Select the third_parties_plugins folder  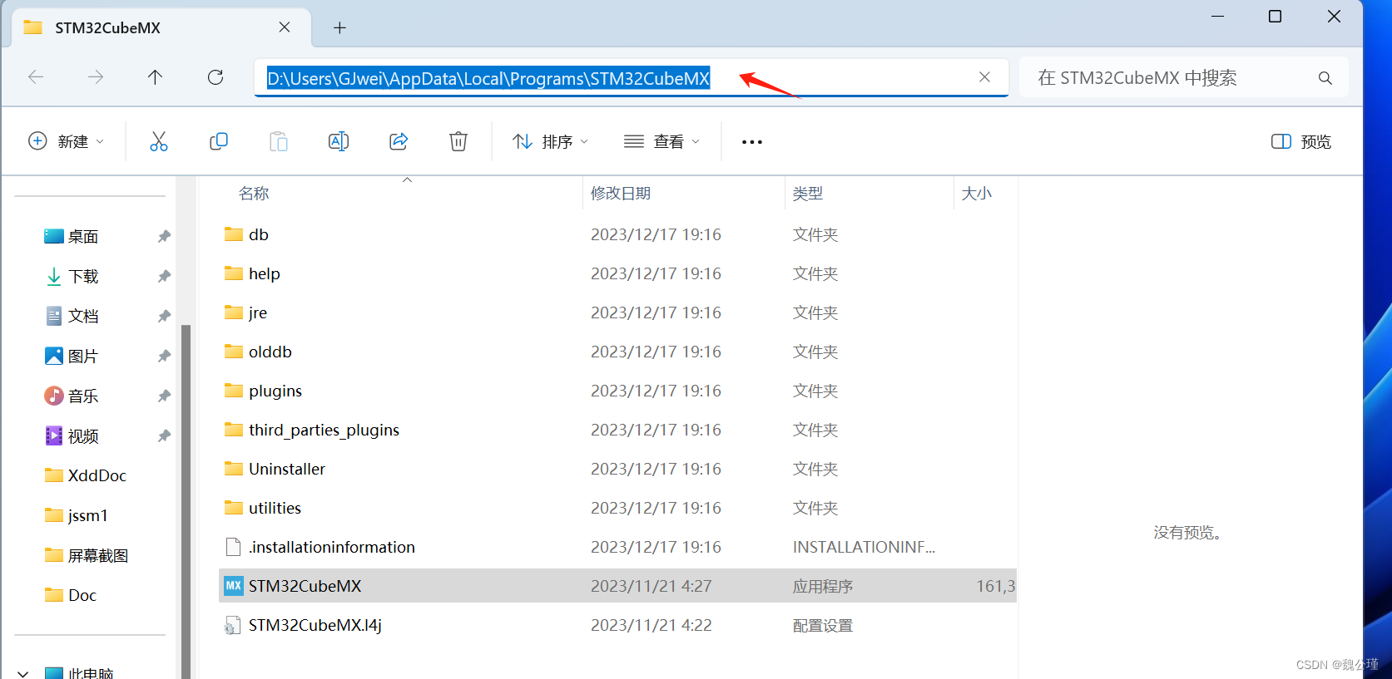pos(312,430)
